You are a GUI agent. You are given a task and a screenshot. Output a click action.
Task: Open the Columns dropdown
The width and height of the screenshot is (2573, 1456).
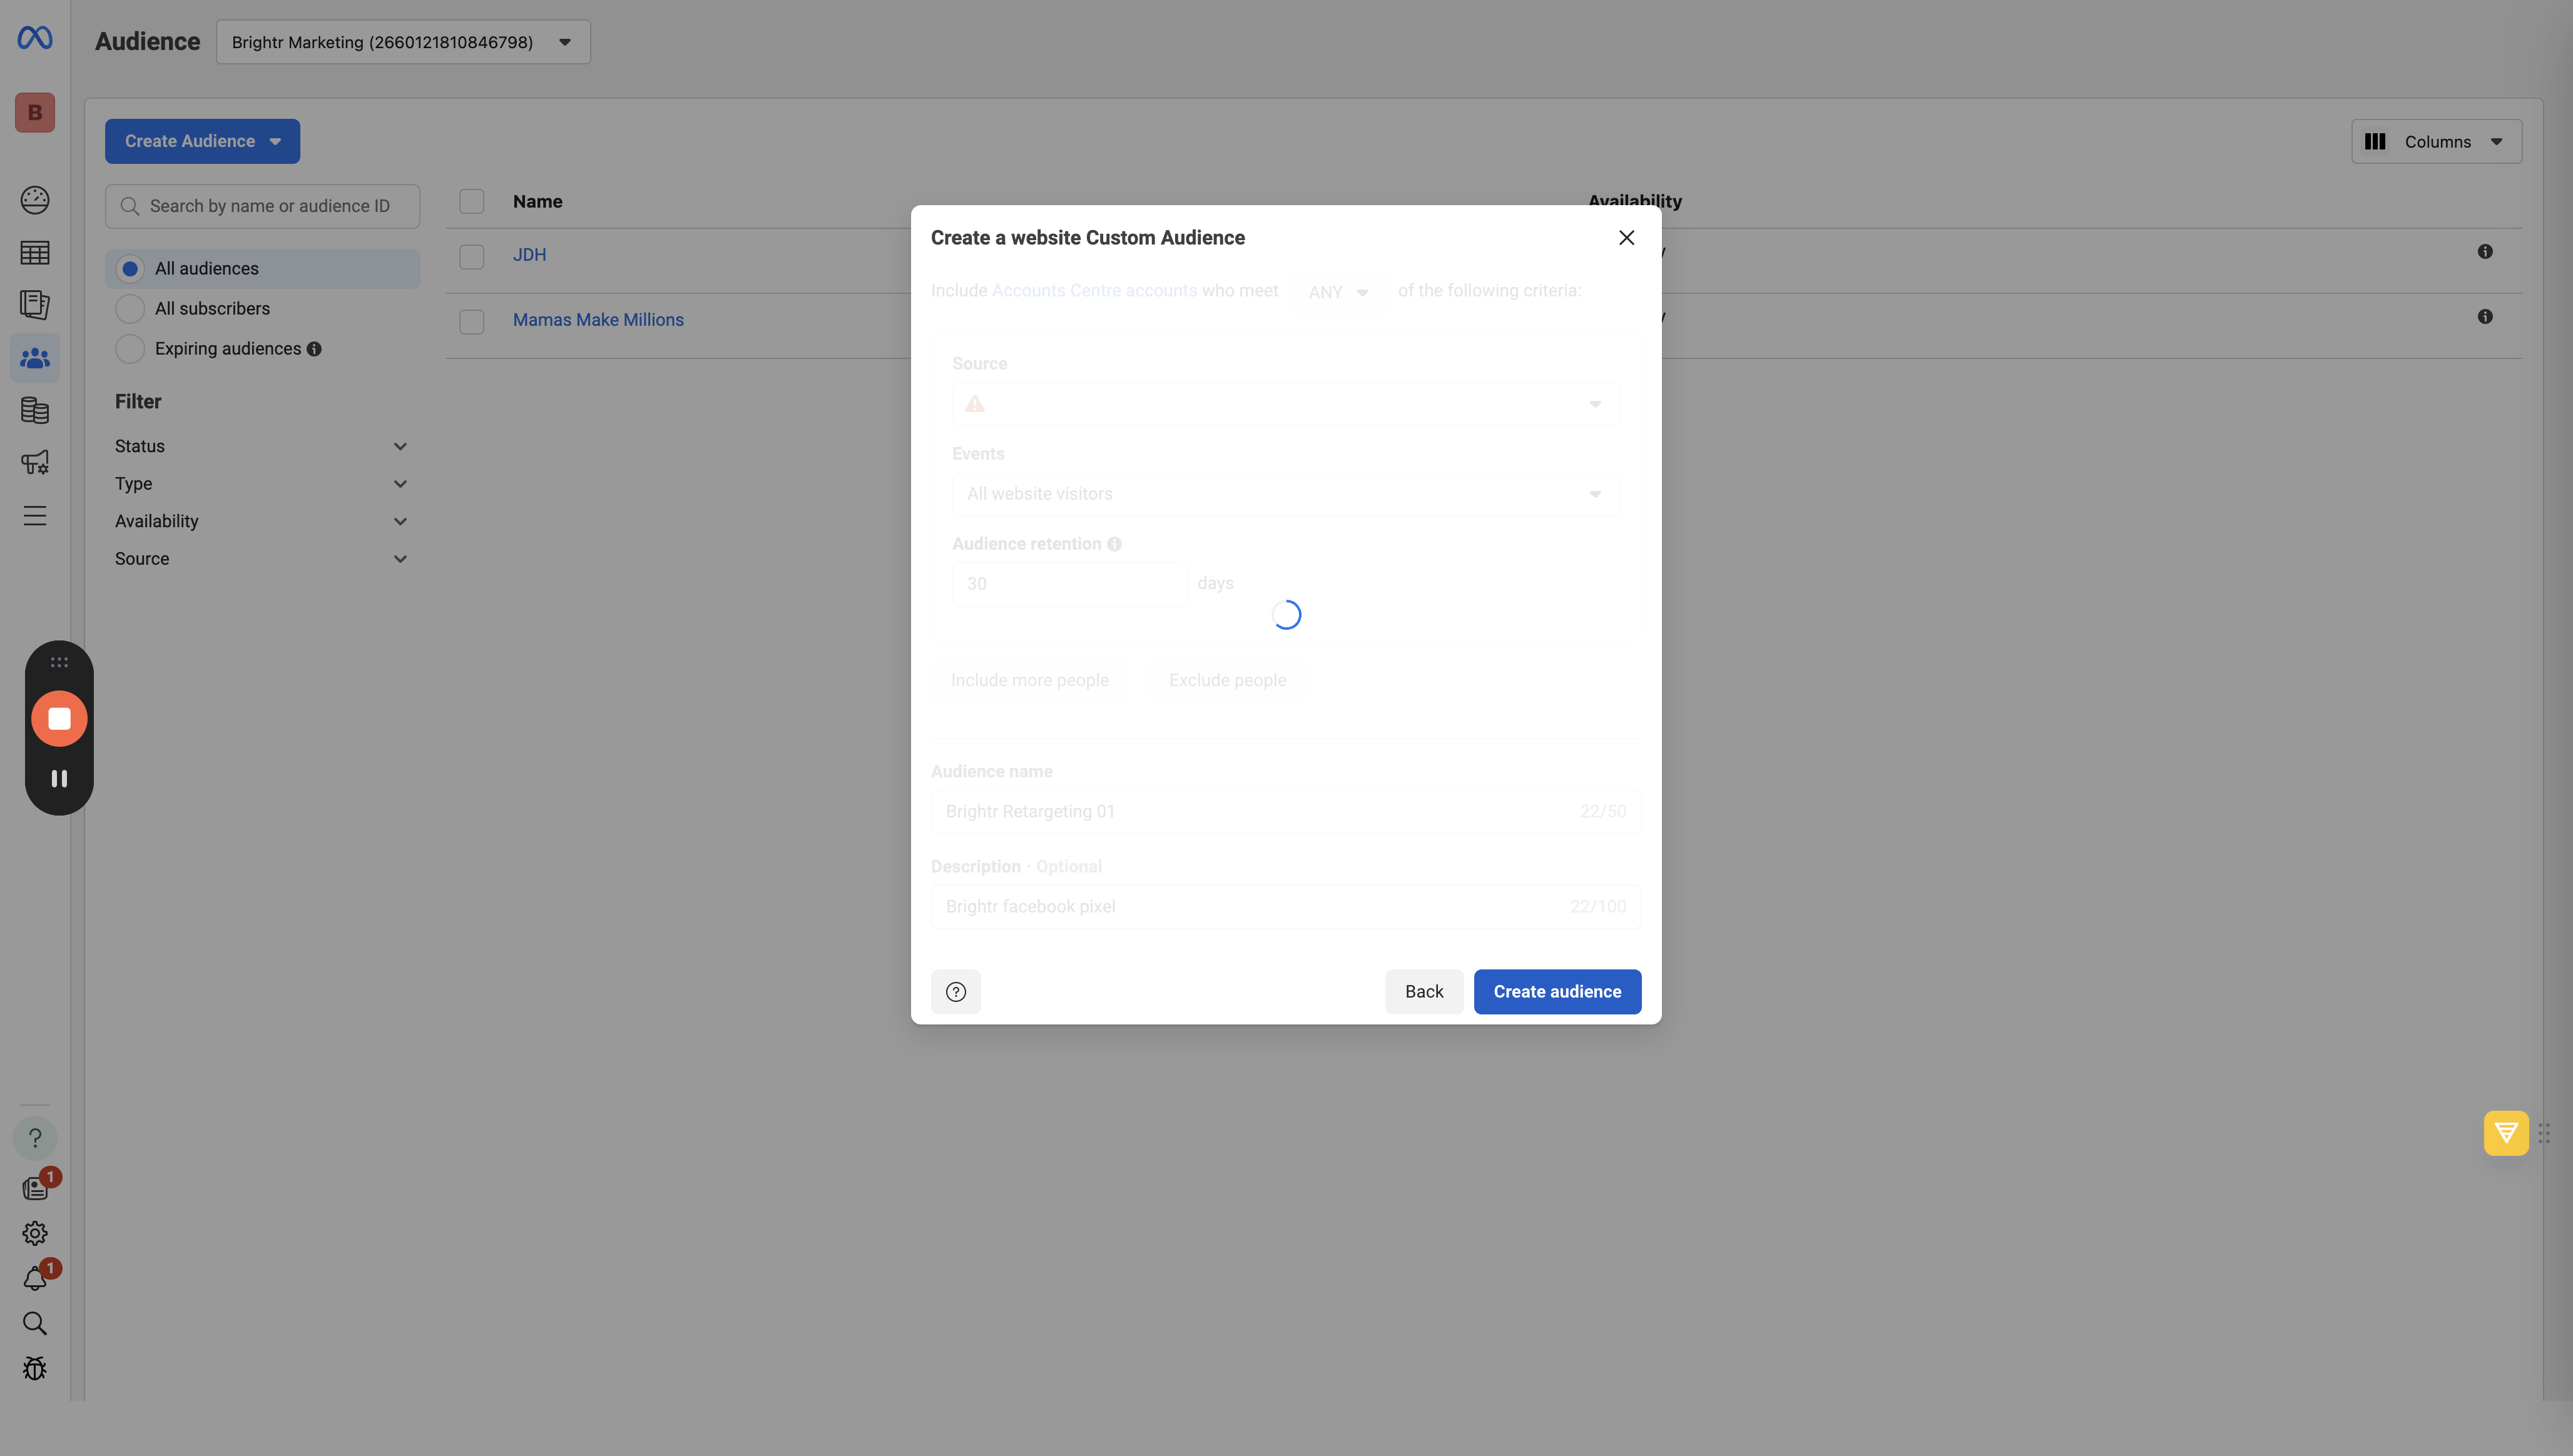tap(2436, 141)
